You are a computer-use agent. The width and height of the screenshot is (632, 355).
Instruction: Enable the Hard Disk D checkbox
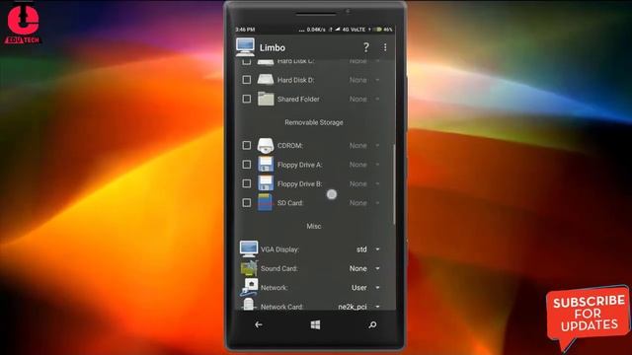tap(246, 80)
